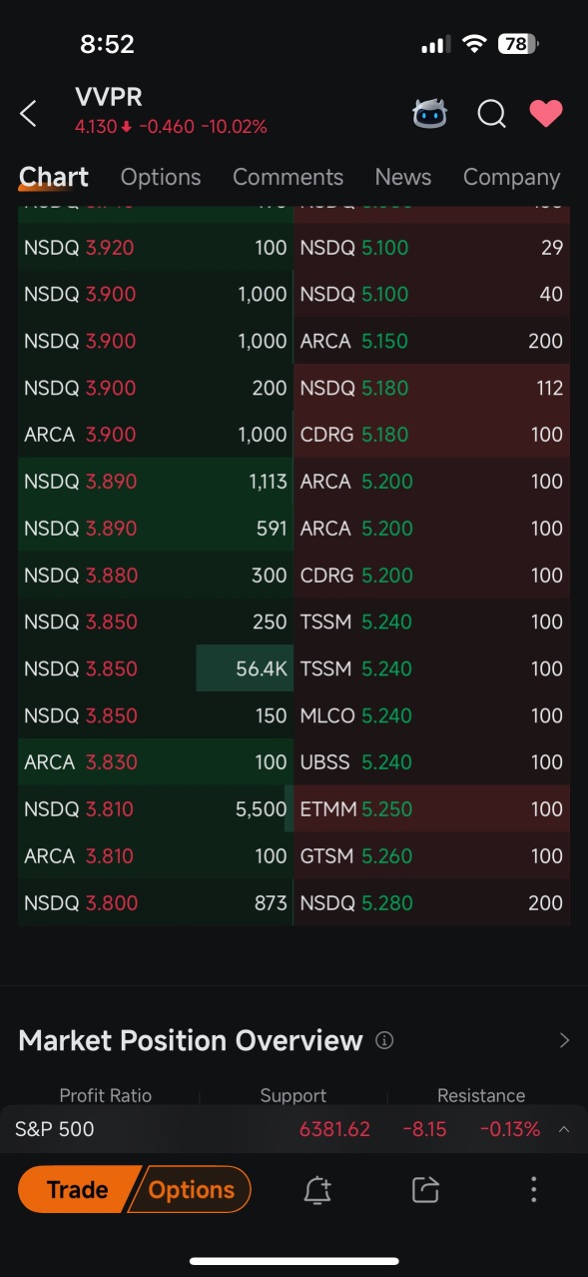
Task: Tap the alert bell icon
Action: 317,1189
